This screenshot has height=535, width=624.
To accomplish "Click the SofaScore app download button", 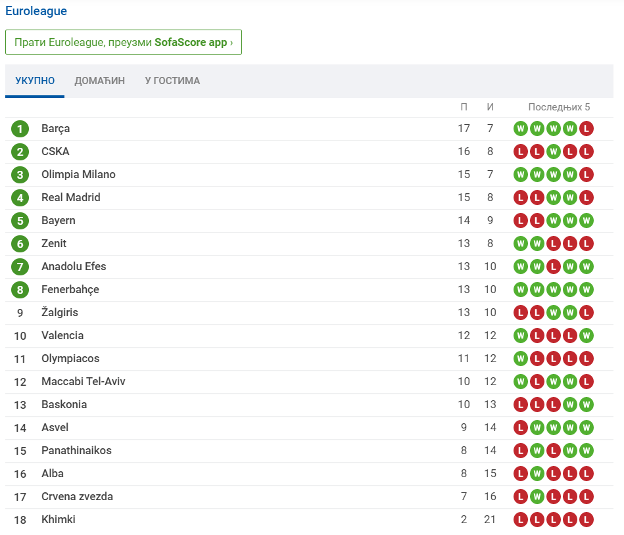I will click(124, 42).
